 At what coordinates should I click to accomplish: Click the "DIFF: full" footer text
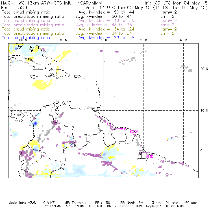95,206
